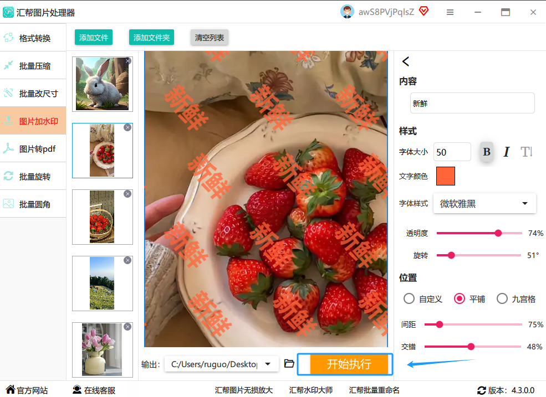Select the 平铺 tiling option
This screenshot has width=546, height=397.
coord(460,299)
